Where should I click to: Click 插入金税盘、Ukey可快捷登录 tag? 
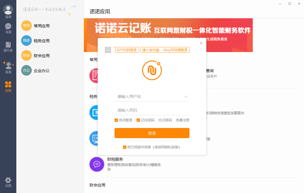coord(165,50)
